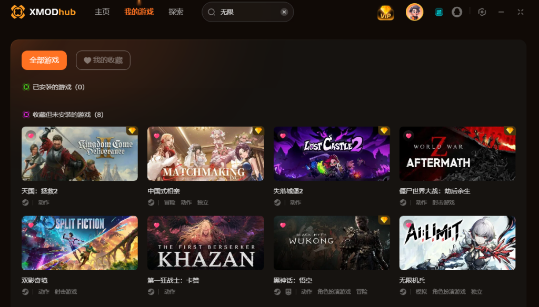Select the 全部游戏 button
This screenshot has height=307, width=539.
point(44,60)
